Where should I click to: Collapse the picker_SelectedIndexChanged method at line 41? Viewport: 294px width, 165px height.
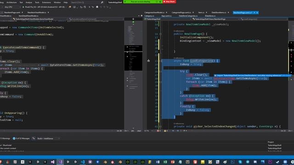point(160,126)
